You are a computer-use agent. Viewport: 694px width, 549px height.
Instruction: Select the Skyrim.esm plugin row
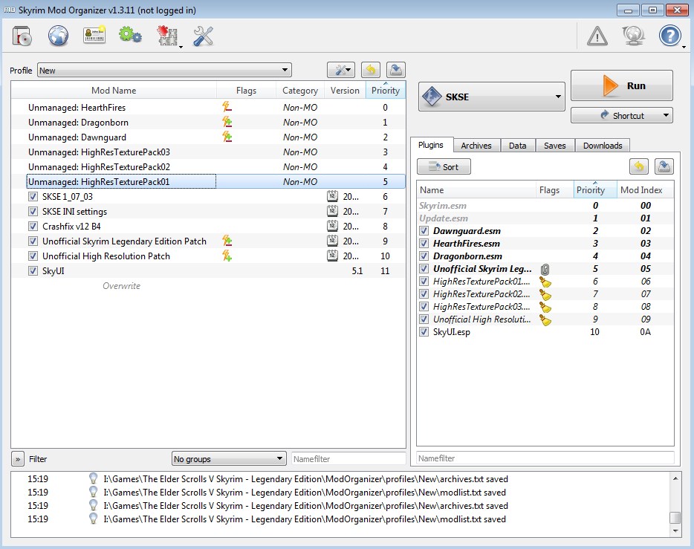click(545, 205)
